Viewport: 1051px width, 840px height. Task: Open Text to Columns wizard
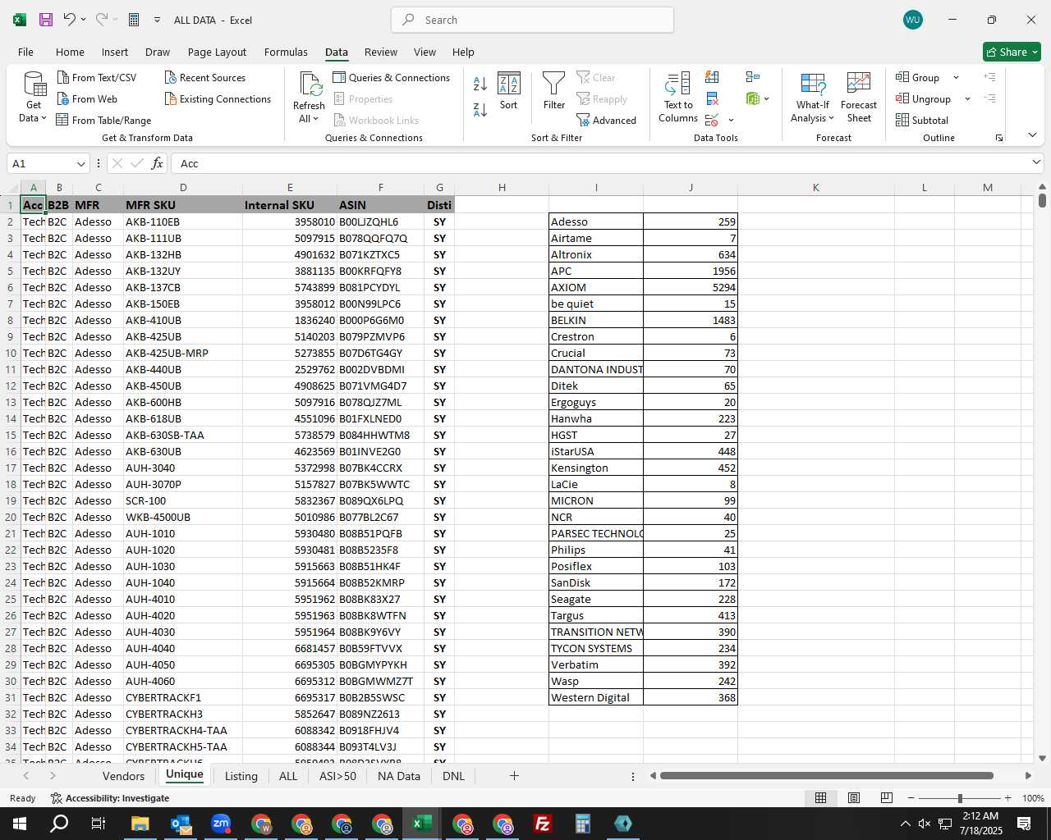678,97
